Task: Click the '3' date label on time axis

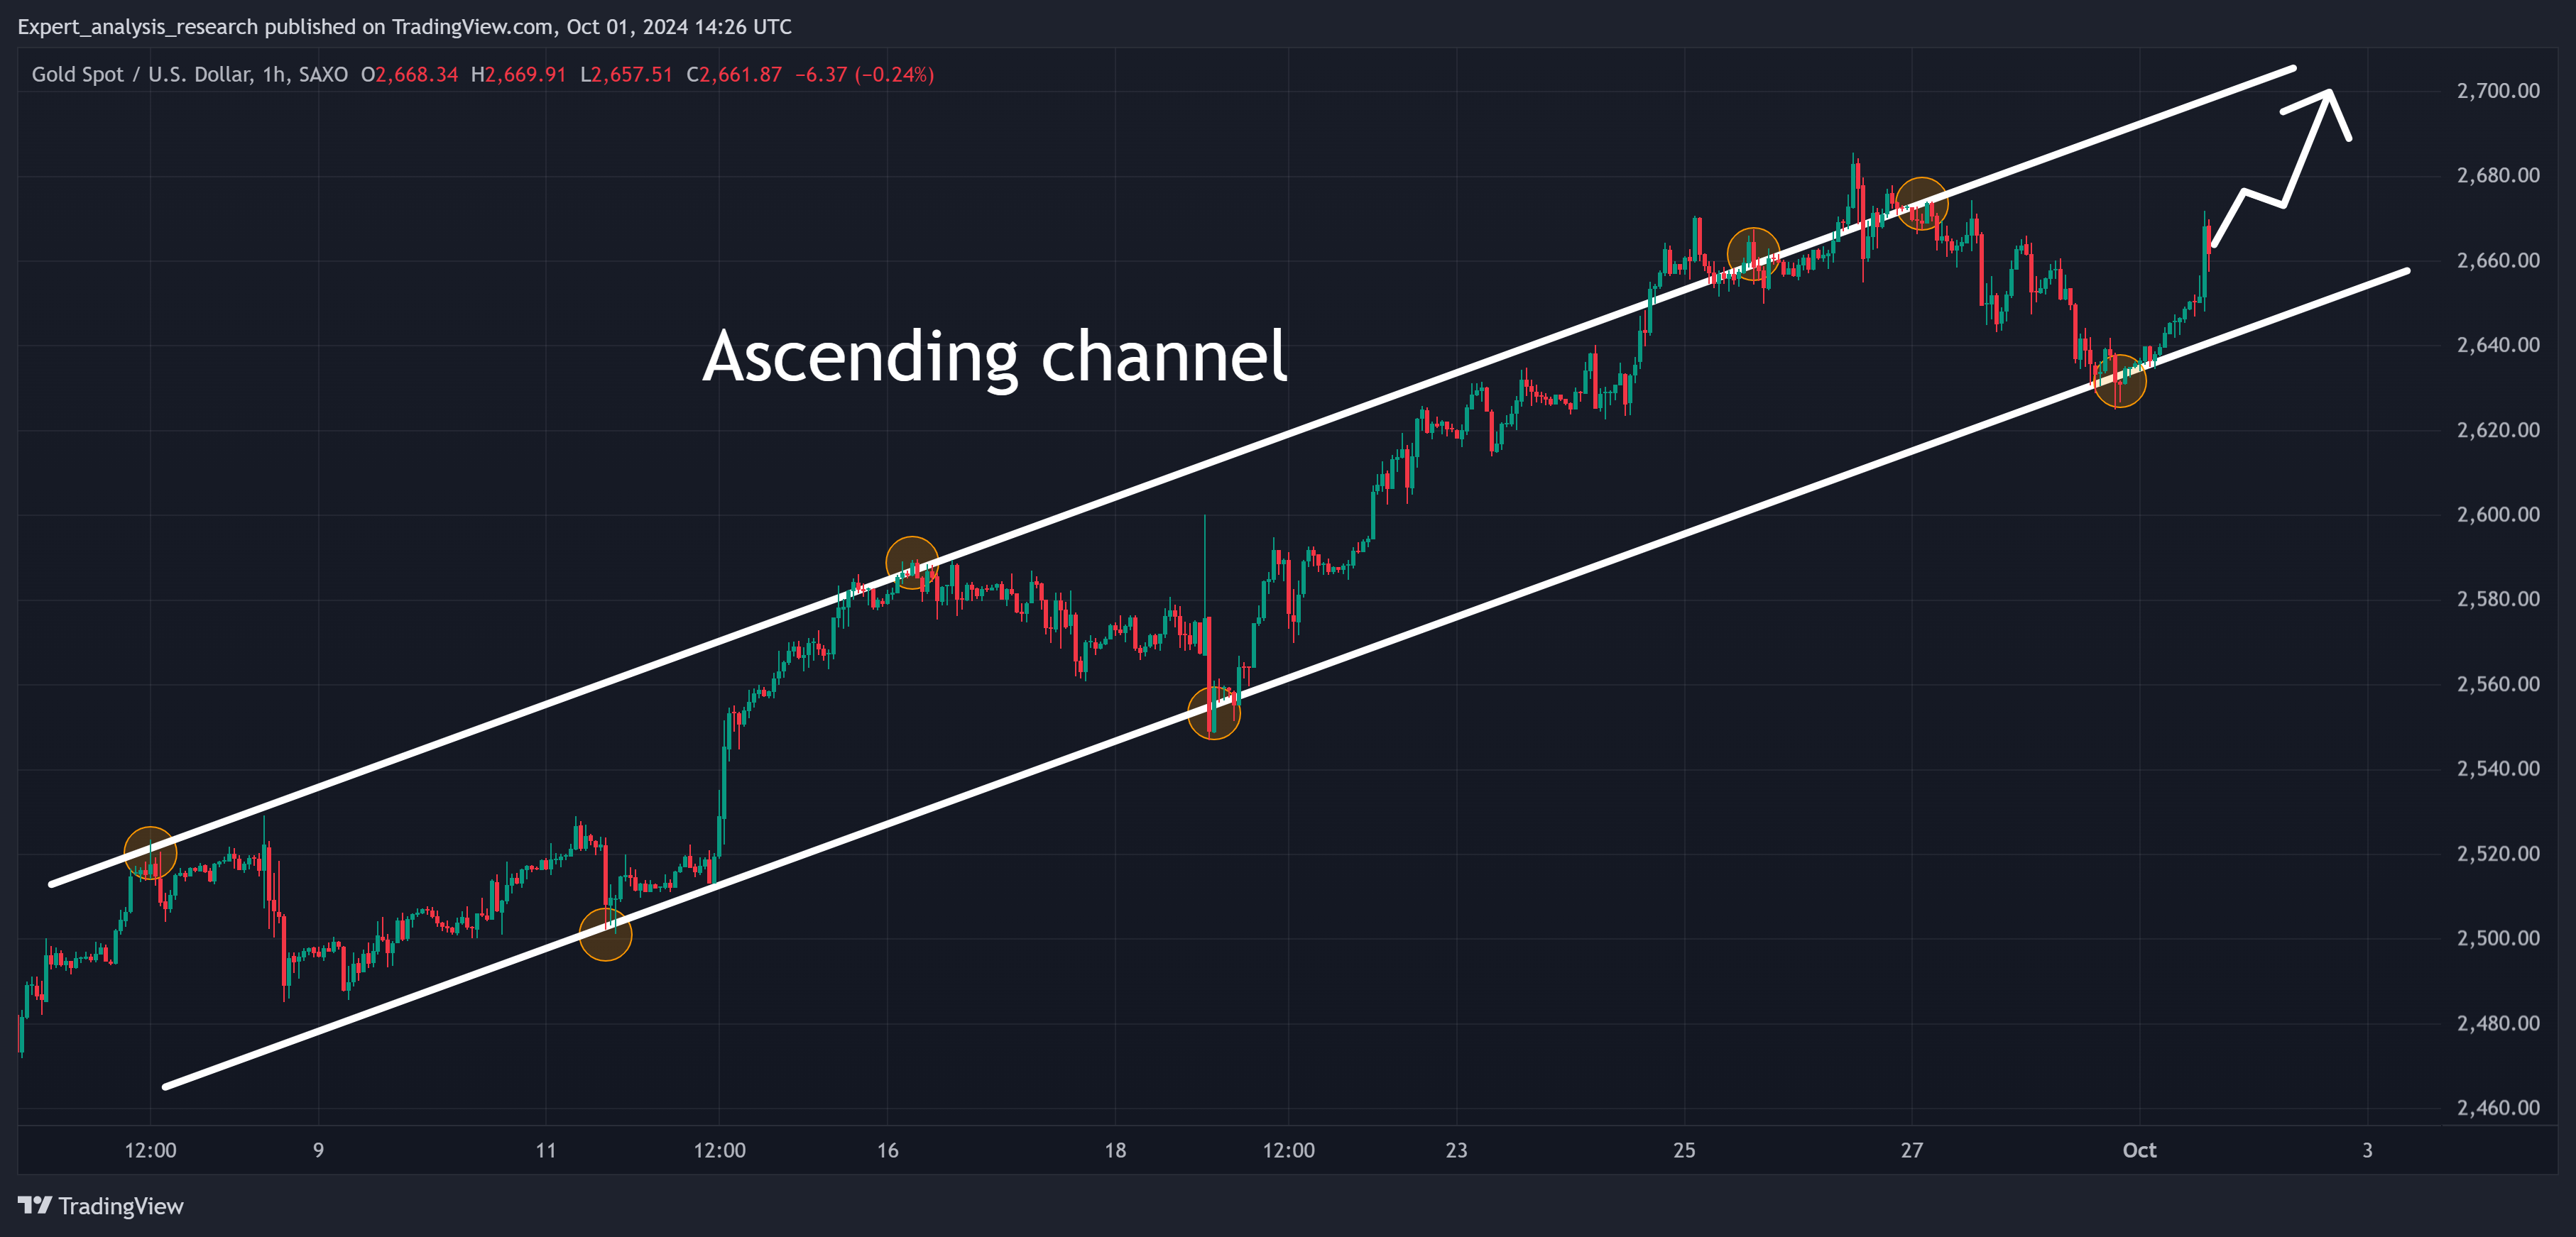Action: tap(2367, 1150)
